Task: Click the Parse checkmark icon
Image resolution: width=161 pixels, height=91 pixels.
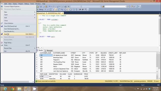Action: click(48, 10)
